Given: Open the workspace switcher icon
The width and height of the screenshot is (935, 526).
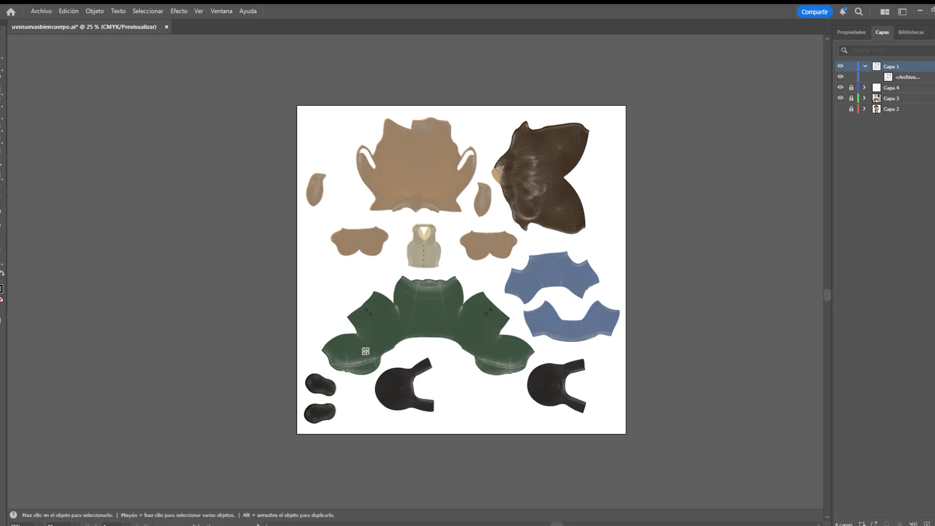Looking at the screenshot, I should point(902,12).
